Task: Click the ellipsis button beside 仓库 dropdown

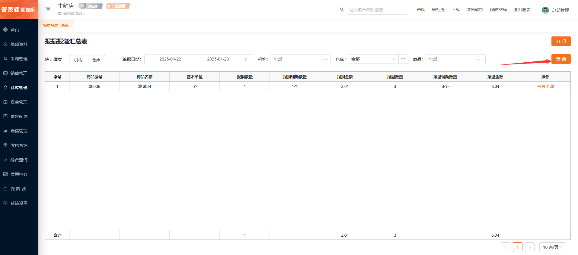Action: (403, 59)
